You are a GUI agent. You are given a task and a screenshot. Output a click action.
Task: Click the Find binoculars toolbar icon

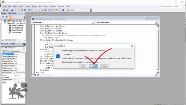(25, 10)
